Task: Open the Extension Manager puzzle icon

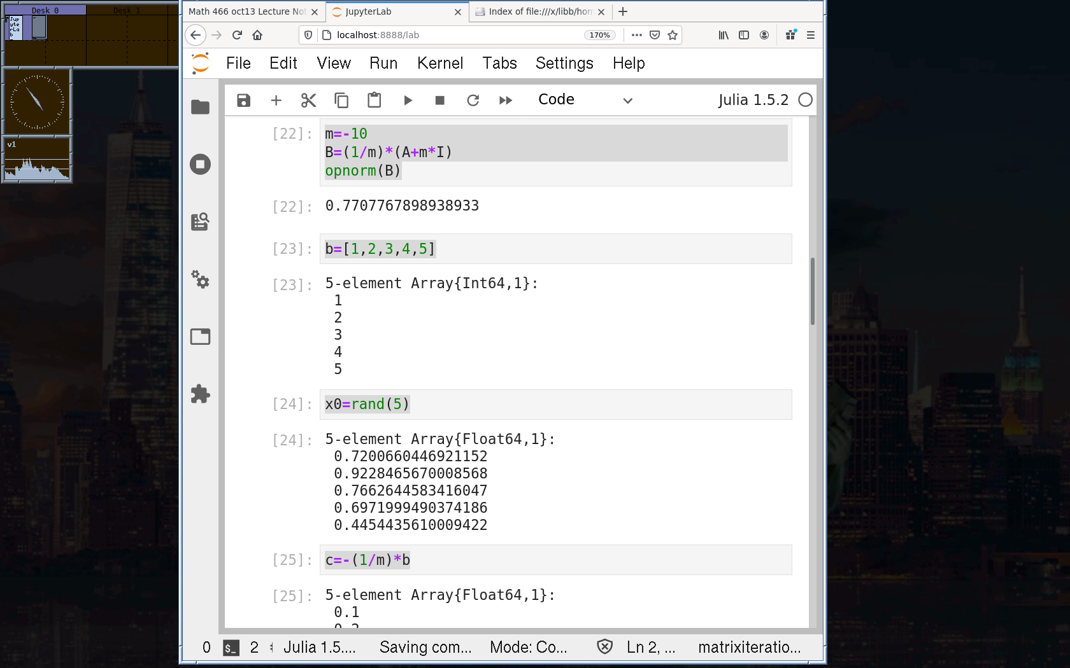Action: pos(200,394)
